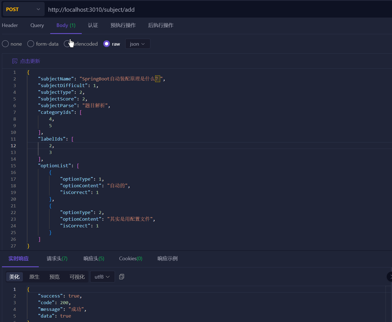Open the 认证 tab
Image resolution: width=392 pixels, height=322 pixels.
(93, 25)
